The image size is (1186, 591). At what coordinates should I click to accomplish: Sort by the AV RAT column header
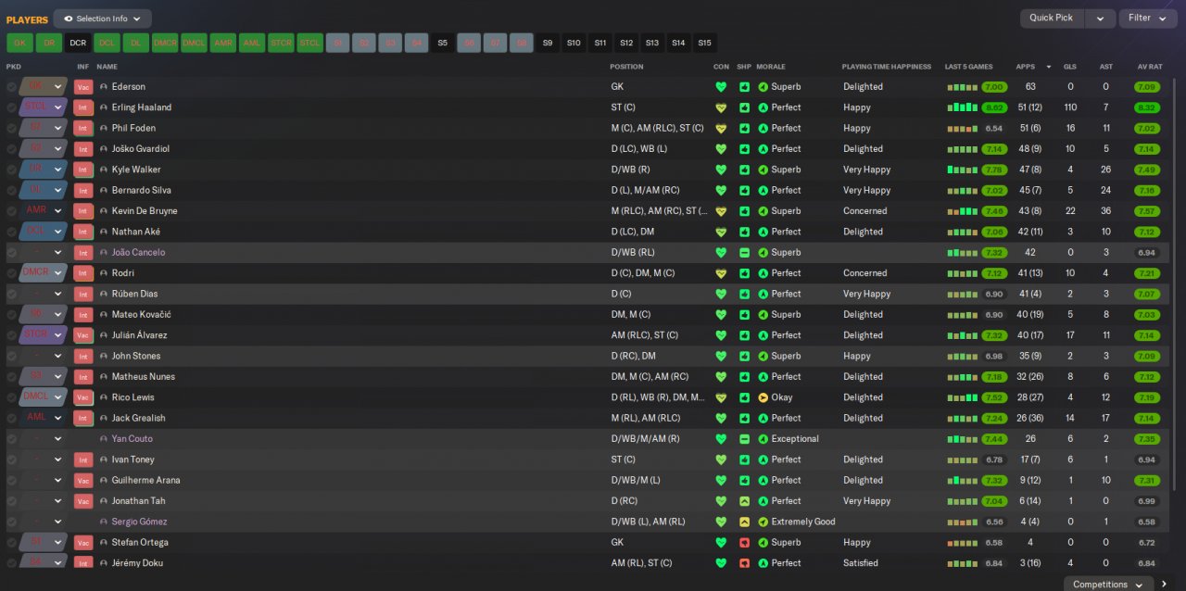point(1149,67)
